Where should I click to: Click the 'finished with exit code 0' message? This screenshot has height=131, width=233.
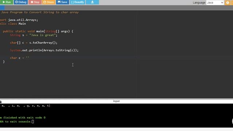tap(24, 118)
